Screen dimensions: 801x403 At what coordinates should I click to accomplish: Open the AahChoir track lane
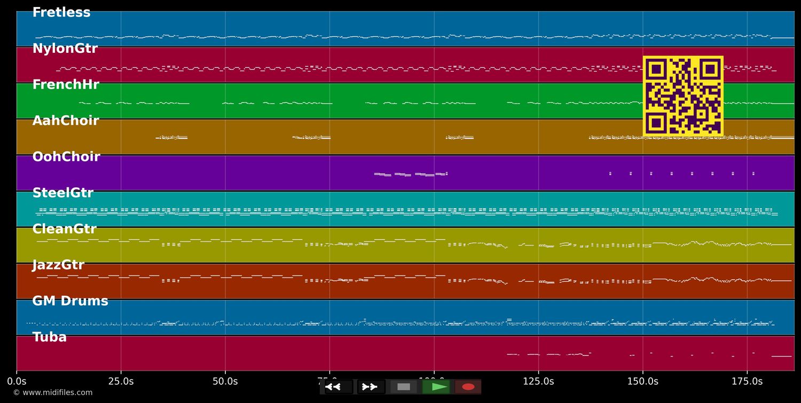[66, 120]
